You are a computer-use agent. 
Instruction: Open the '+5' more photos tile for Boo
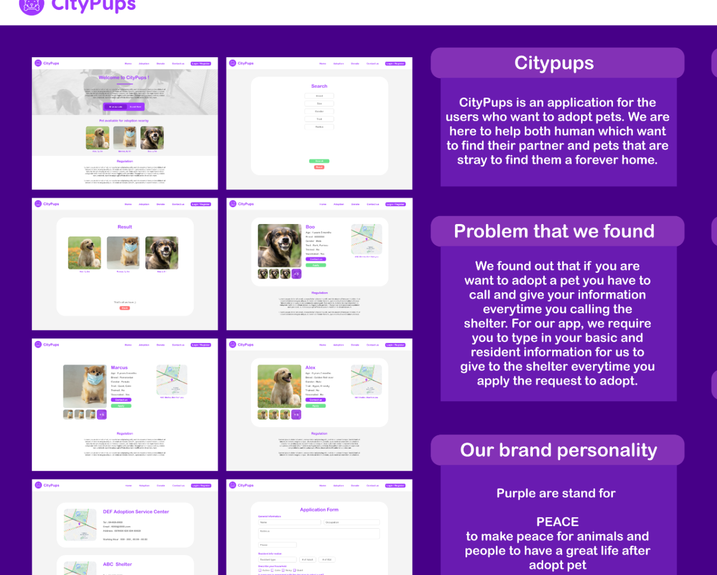tap(297, 274)
